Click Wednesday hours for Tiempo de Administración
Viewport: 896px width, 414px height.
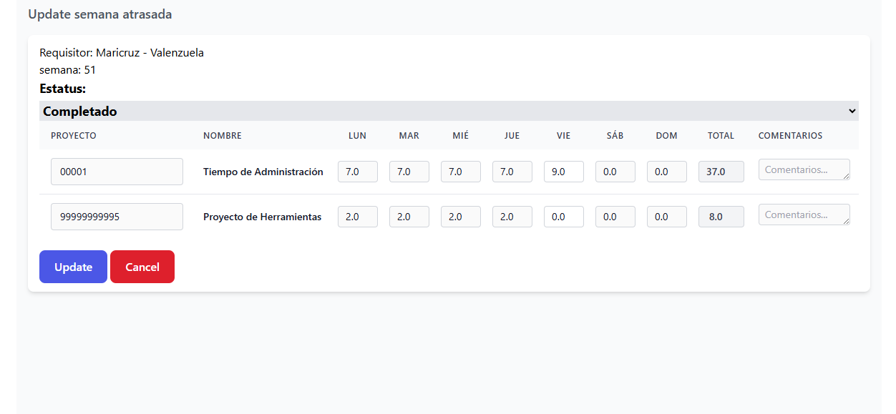461,172
